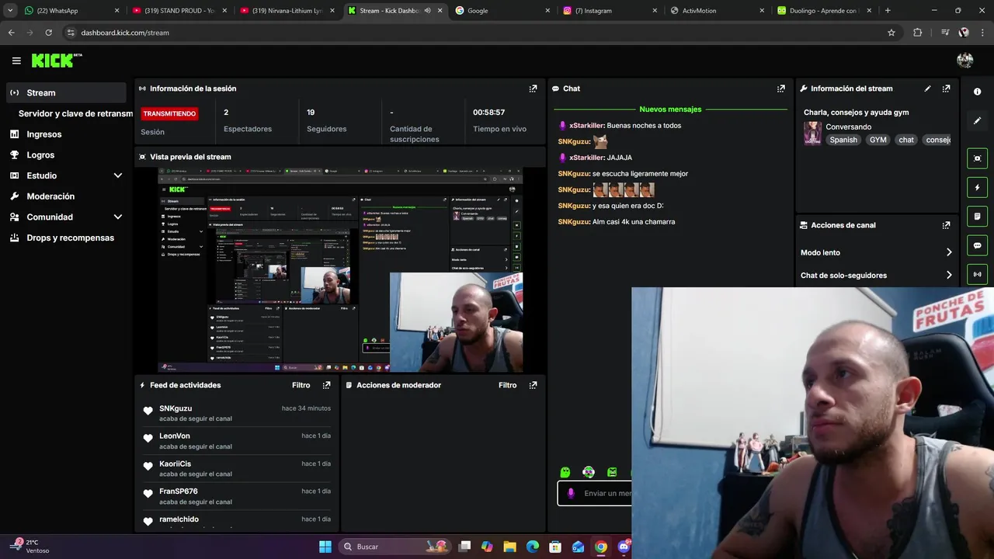
Task: Pop out the Acciones de moderador panel
Action: pyautogui.click(x=533, y=385)
